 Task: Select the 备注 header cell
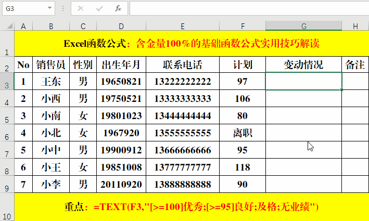click(355, 64)
